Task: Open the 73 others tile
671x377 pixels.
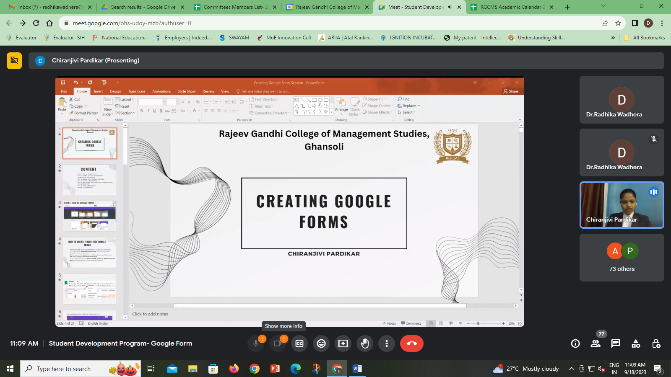Action: (x=622, y=258)
